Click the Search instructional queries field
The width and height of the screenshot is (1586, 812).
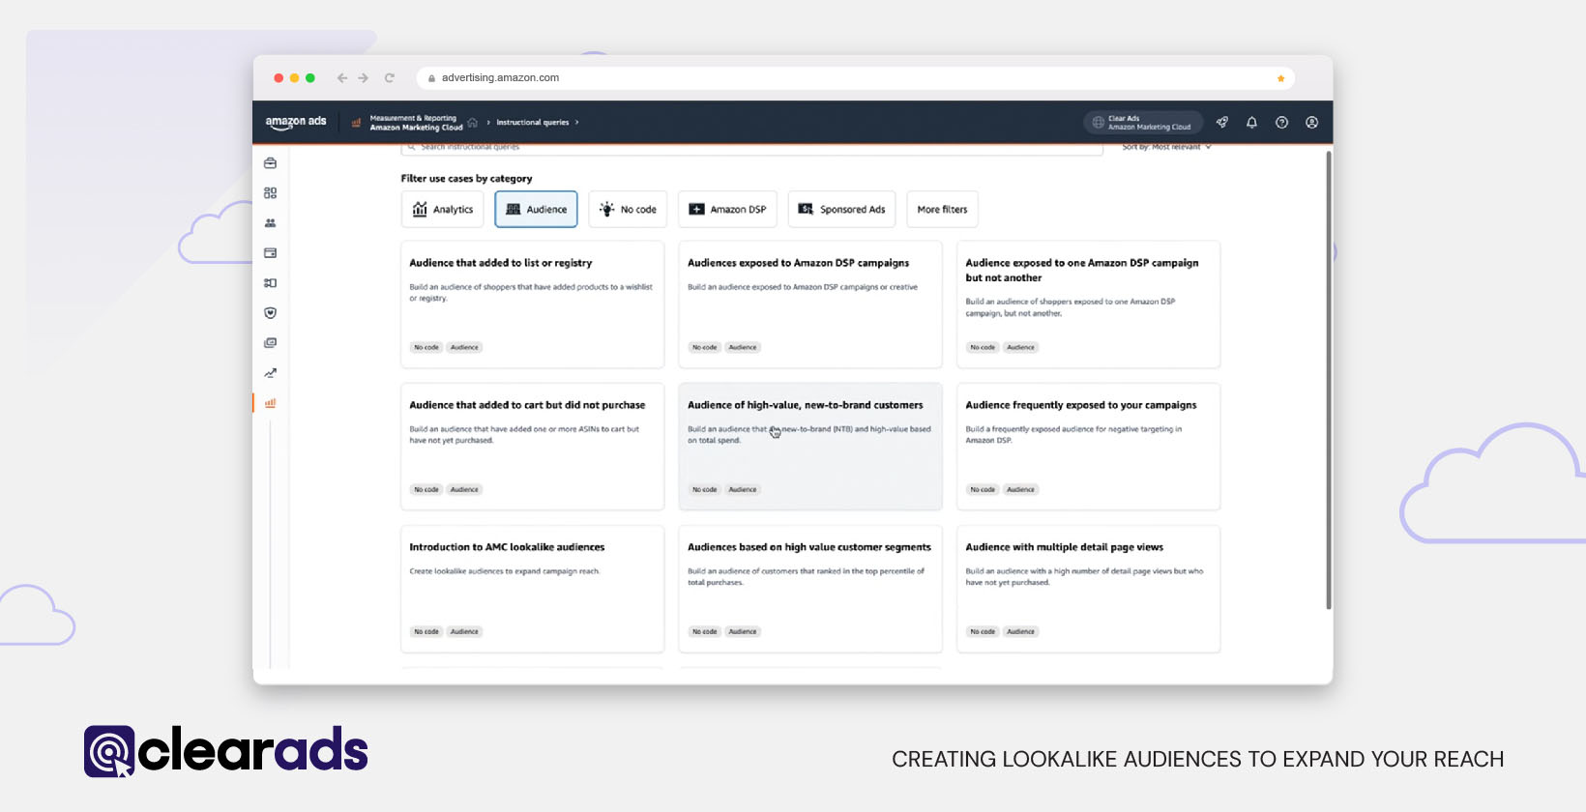752,147
